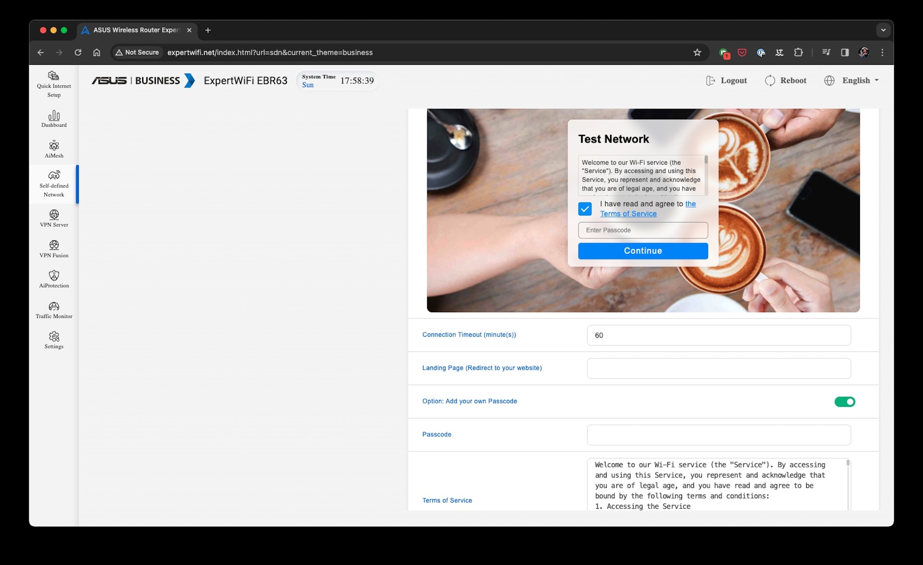Click the Logout menu item
Image resolution: width=923 pixels, height=565 pixels.
tap(726, 80)
